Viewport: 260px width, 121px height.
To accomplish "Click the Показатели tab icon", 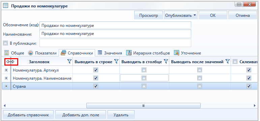I will tap(30, 53).
